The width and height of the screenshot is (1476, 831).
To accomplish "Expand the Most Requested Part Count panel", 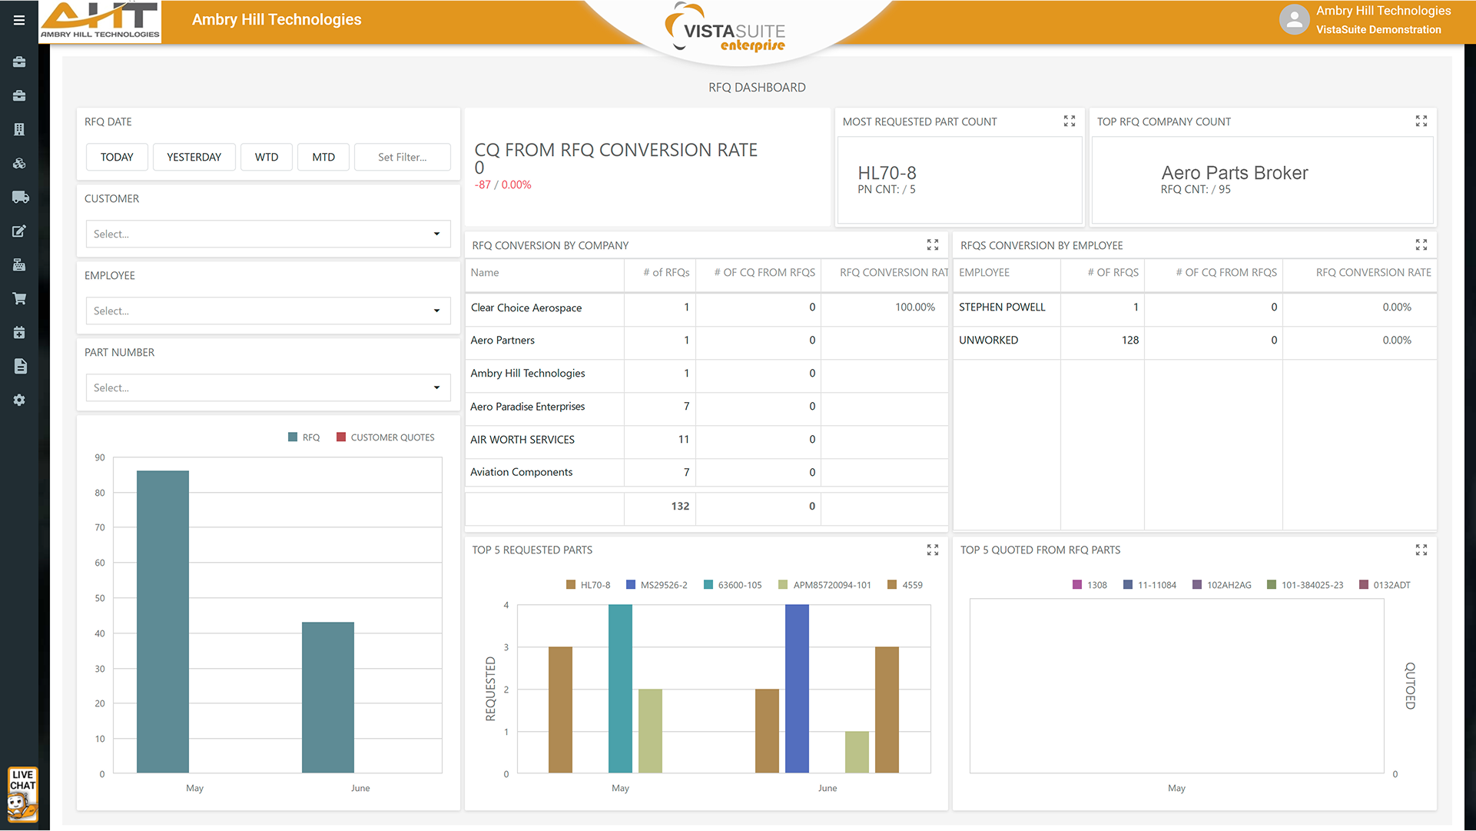I will [x=1069, y=121].
